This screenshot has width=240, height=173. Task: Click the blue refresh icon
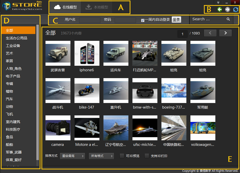coord(236,9)
